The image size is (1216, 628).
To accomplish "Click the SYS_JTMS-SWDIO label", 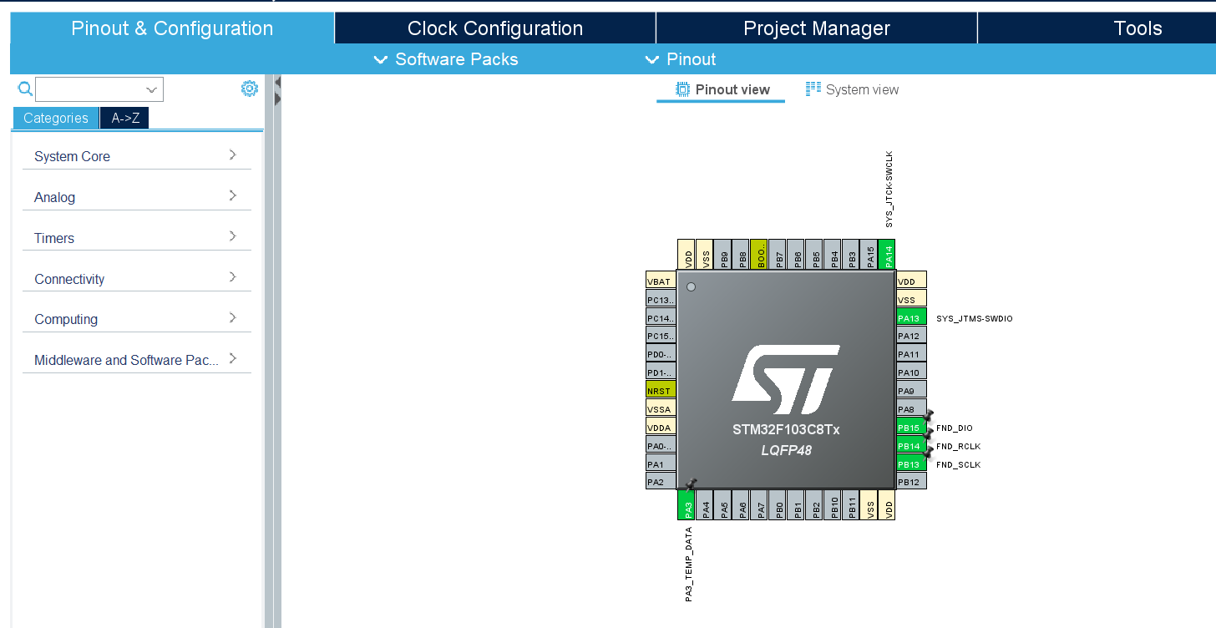I will (975, 319).
